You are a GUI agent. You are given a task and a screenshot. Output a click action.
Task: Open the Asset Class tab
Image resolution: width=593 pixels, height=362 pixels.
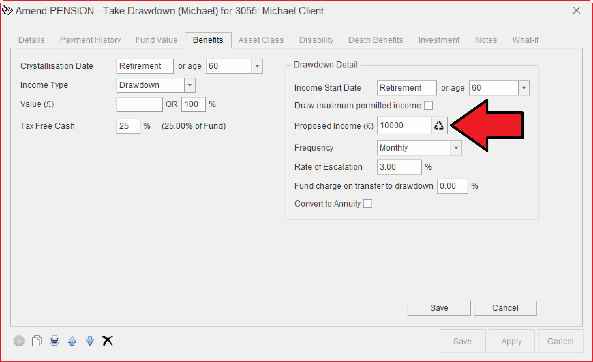coord(261,40)
